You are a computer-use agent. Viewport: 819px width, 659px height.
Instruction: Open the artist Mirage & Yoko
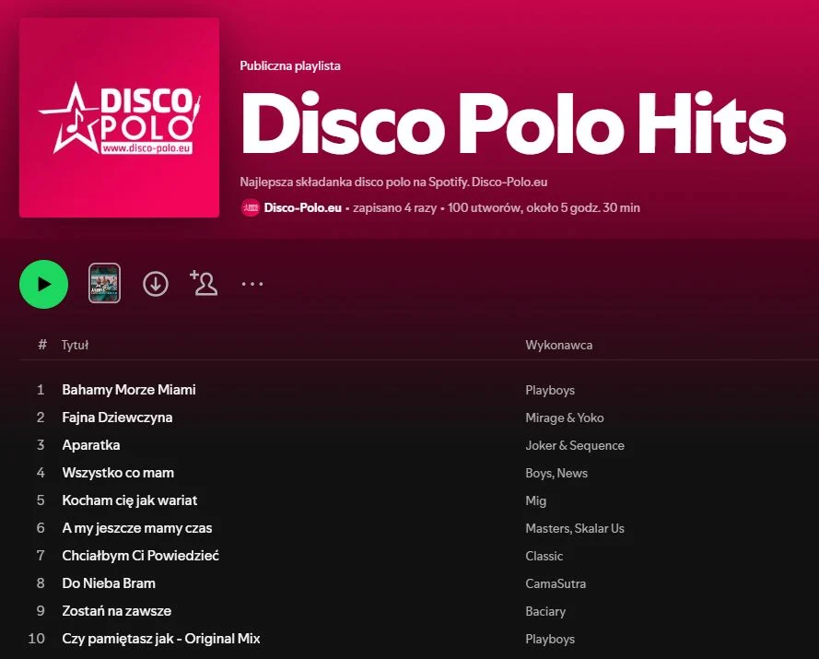coord(565,418)
